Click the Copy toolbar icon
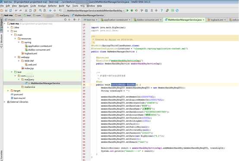This screenshot has width=239, height=161. pos(30,10)
